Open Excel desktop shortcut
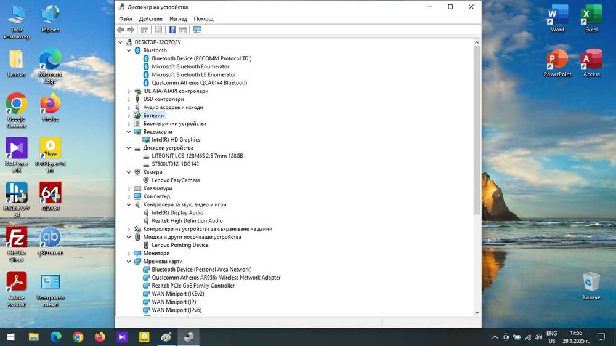This screenshot has height=346, width=616. coord(591,18)
